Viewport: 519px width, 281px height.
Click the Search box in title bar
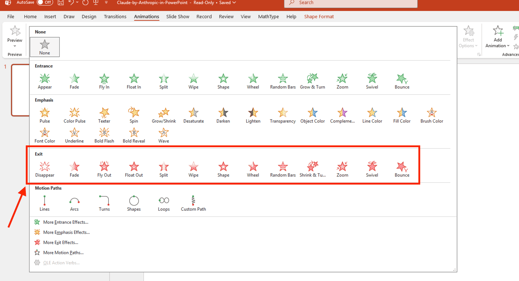350,3
